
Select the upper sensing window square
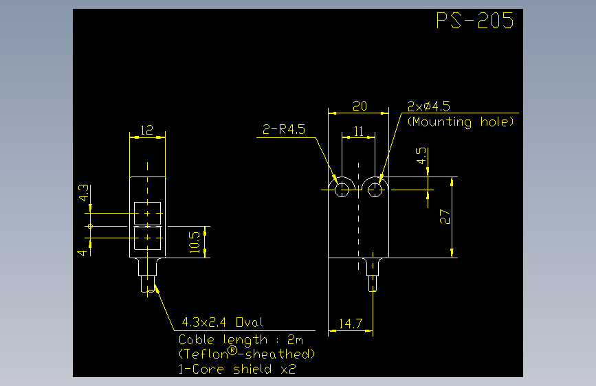[x=148, y=214]
